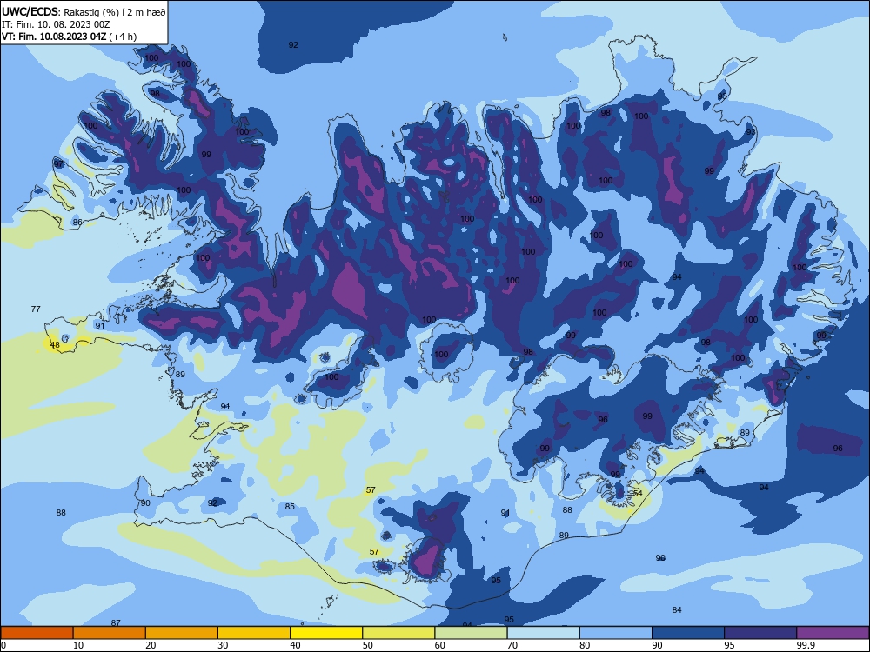Image resolution: width=870 pixels, height=652 pixels.
Task: Click the '30' legend tick label
Action: (223, 645)
